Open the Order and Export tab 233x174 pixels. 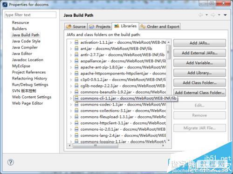160,27
